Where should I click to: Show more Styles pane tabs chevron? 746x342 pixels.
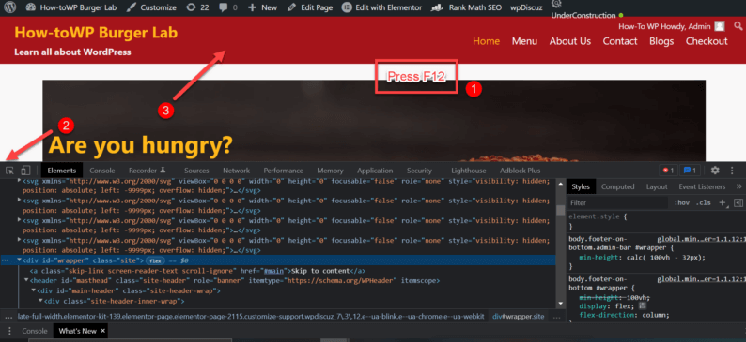(x=738, y=186)
